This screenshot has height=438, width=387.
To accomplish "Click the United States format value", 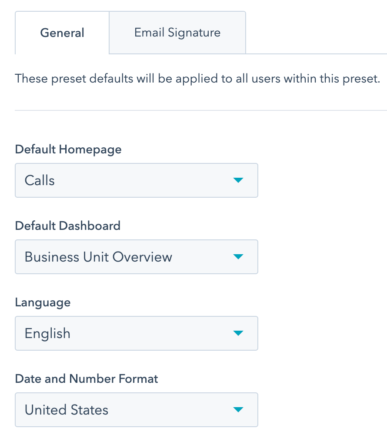I will tap(66, 410).
